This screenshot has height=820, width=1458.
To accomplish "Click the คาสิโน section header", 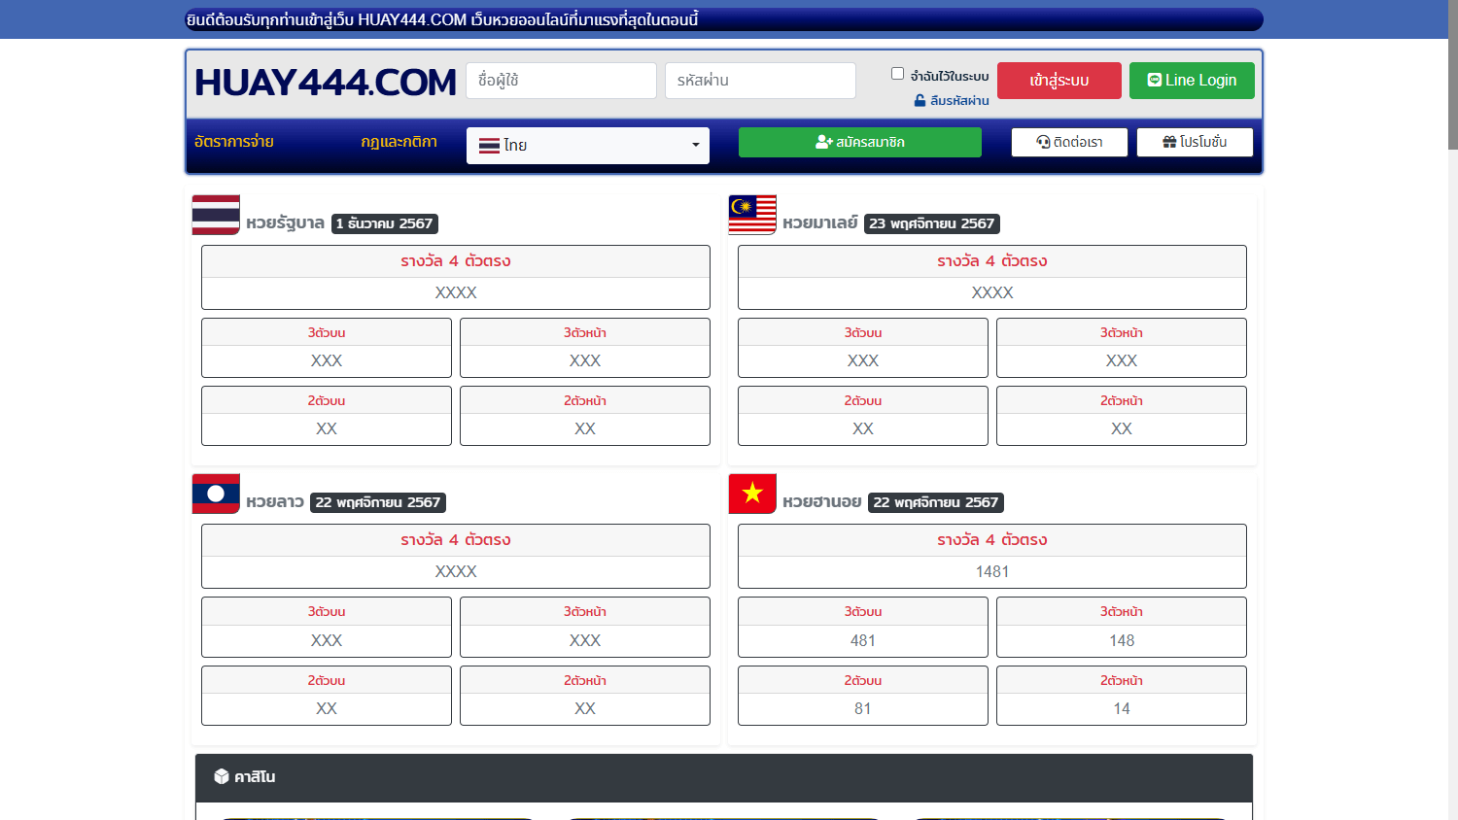I will (724, 777).
